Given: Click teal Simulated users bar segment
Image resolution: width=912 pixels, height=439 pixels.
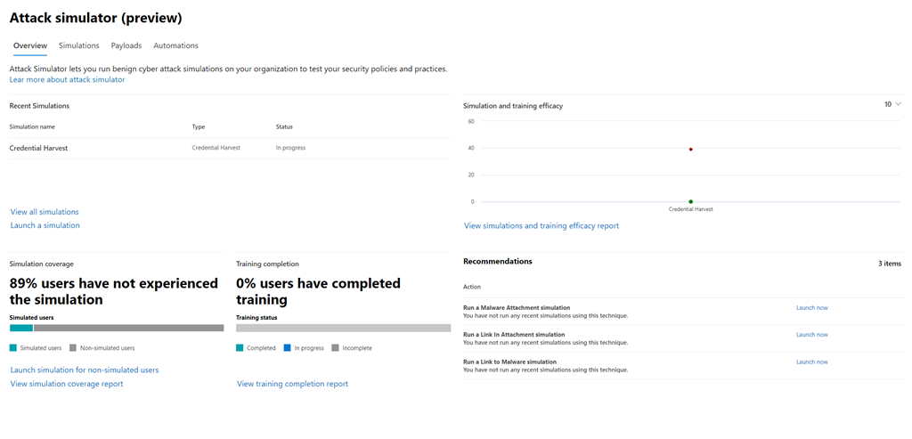Looking at the screenshot, I should 20,328.
